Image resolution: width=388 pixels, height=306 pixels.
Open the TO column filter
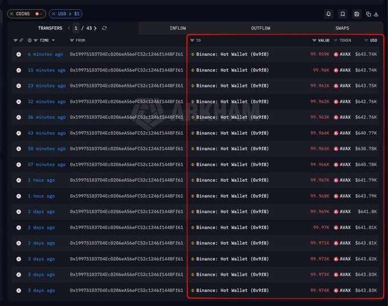pos(192,41)
